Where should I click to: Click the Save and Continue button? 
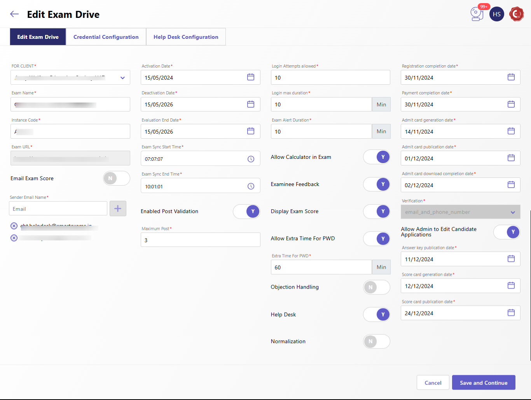[483, 383]
